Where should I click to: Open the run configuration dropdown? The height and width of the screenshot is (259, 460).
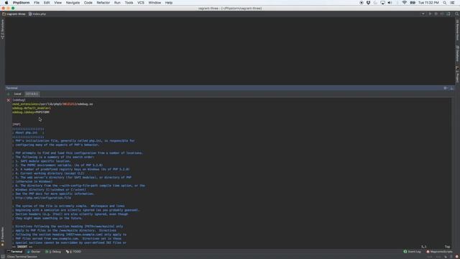click(x=423, y=14)
